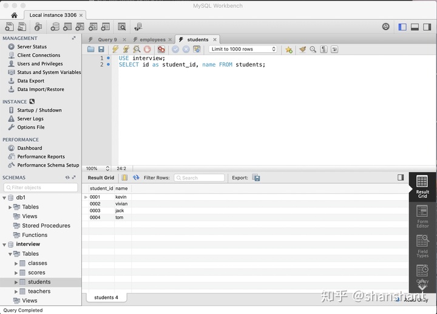Reconnect to DBMS icon
This screenshot has width=437, height=314.
point(138,27)
